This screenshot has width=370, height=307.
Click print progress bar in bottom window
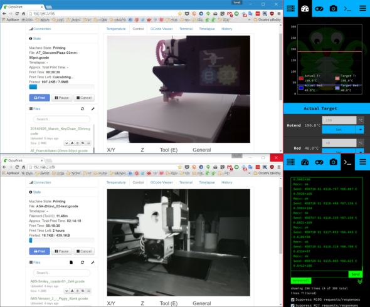pyautogui.click(x=62, y=240)
